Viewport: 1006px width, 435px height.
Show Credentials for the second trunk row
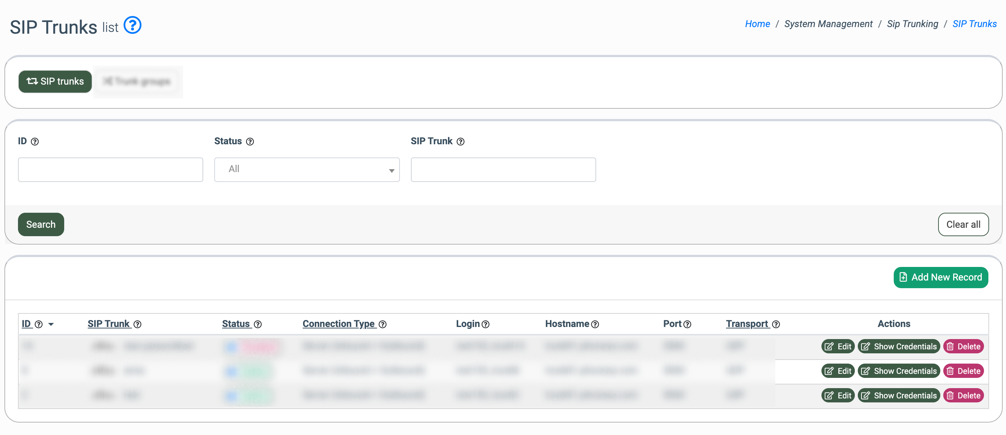coord(898,371)
